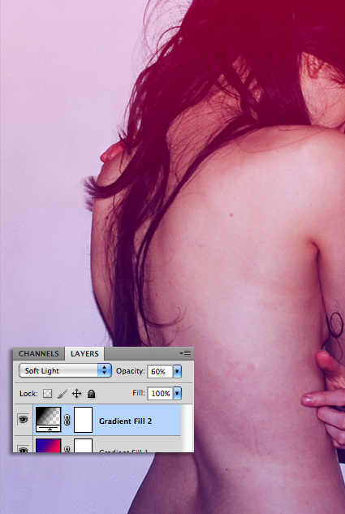Image resolution: width=345 pixels, height=514 pixels.
Task: Click the Fill 100% input field
Action: 160,393
